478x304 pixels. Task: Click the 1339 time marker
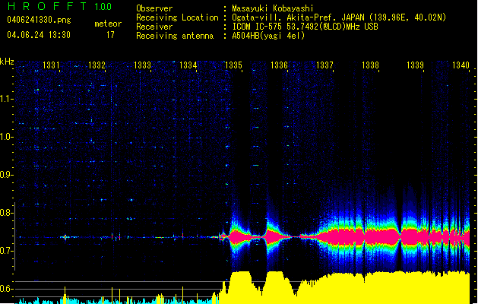pos(415,65)
